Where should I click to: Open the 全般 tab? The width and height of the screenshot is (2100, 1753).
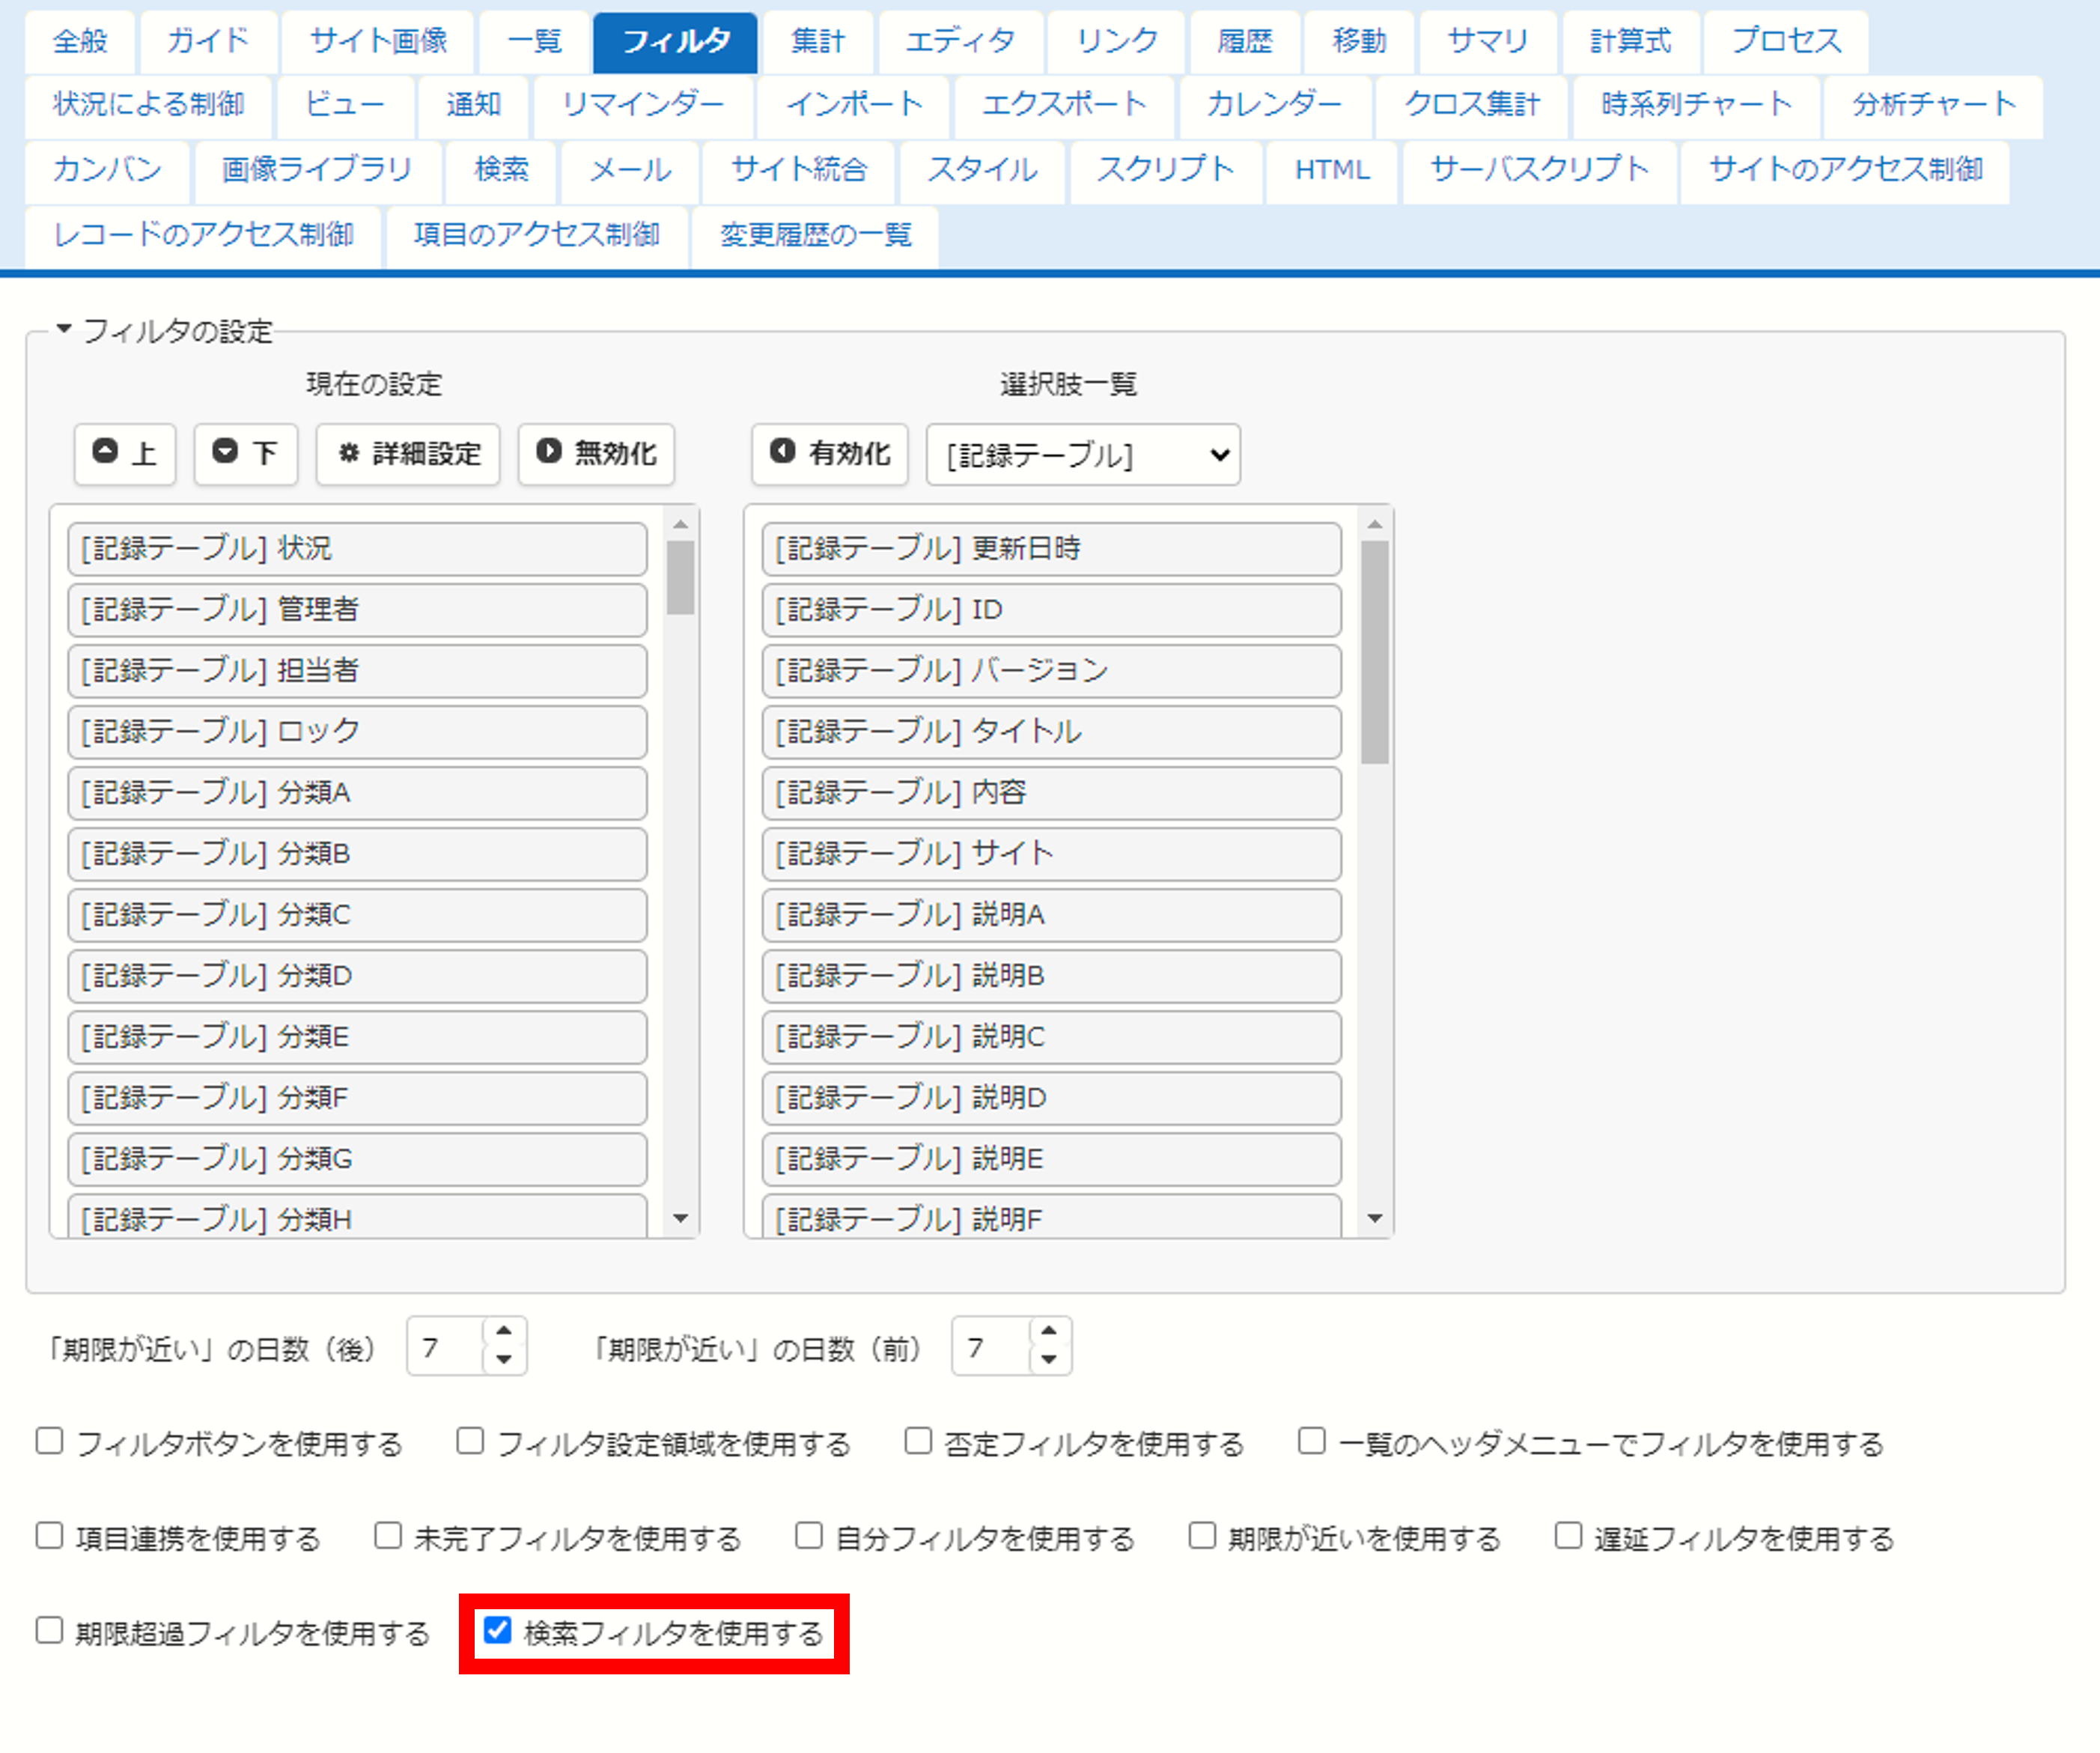click(80, 41)
